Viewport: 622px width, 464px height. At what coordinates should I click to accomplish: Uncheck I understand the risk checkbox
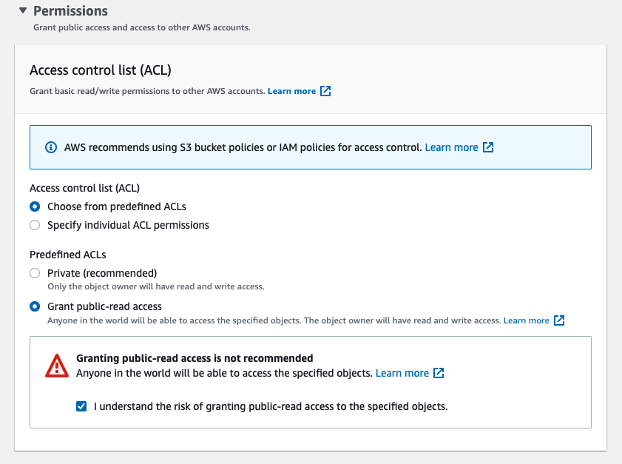click(81, 406)
